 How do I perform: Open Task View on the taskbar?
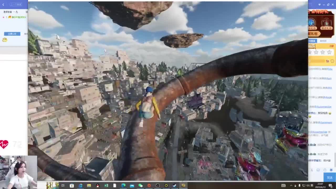click(x=63, y=186)
